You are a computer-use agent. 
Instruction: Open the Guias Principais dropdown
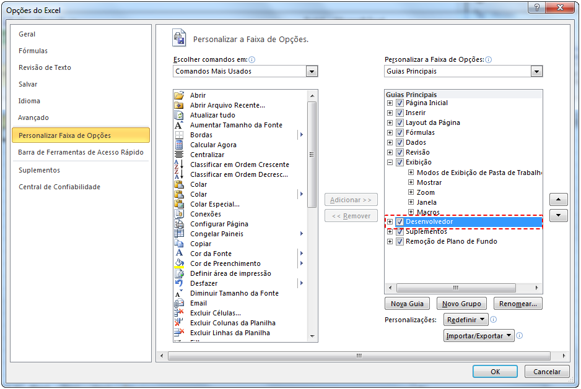coord(536,71)
